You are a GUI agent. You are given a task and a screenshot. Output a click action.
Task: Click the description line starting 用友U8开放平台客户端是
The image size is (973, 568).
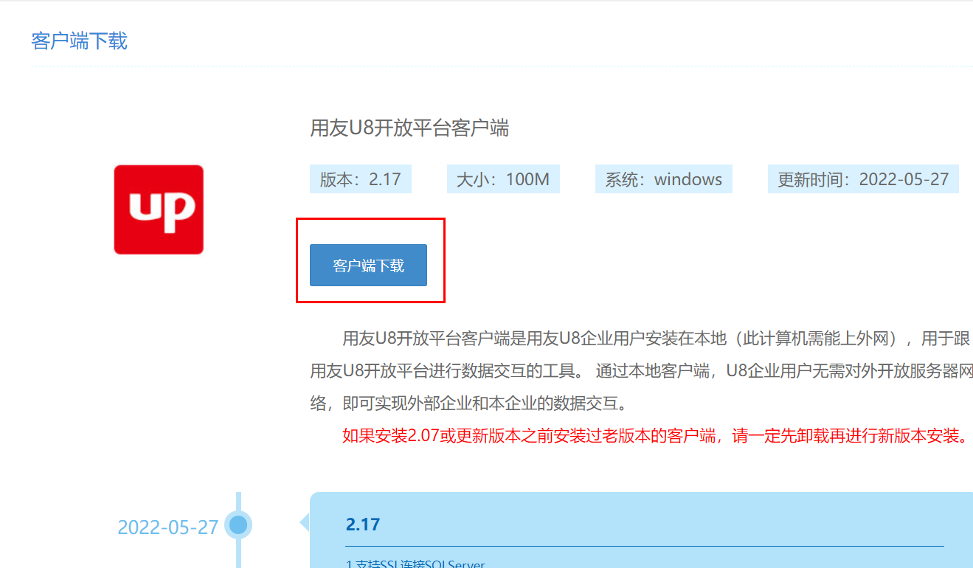(656, 339)
